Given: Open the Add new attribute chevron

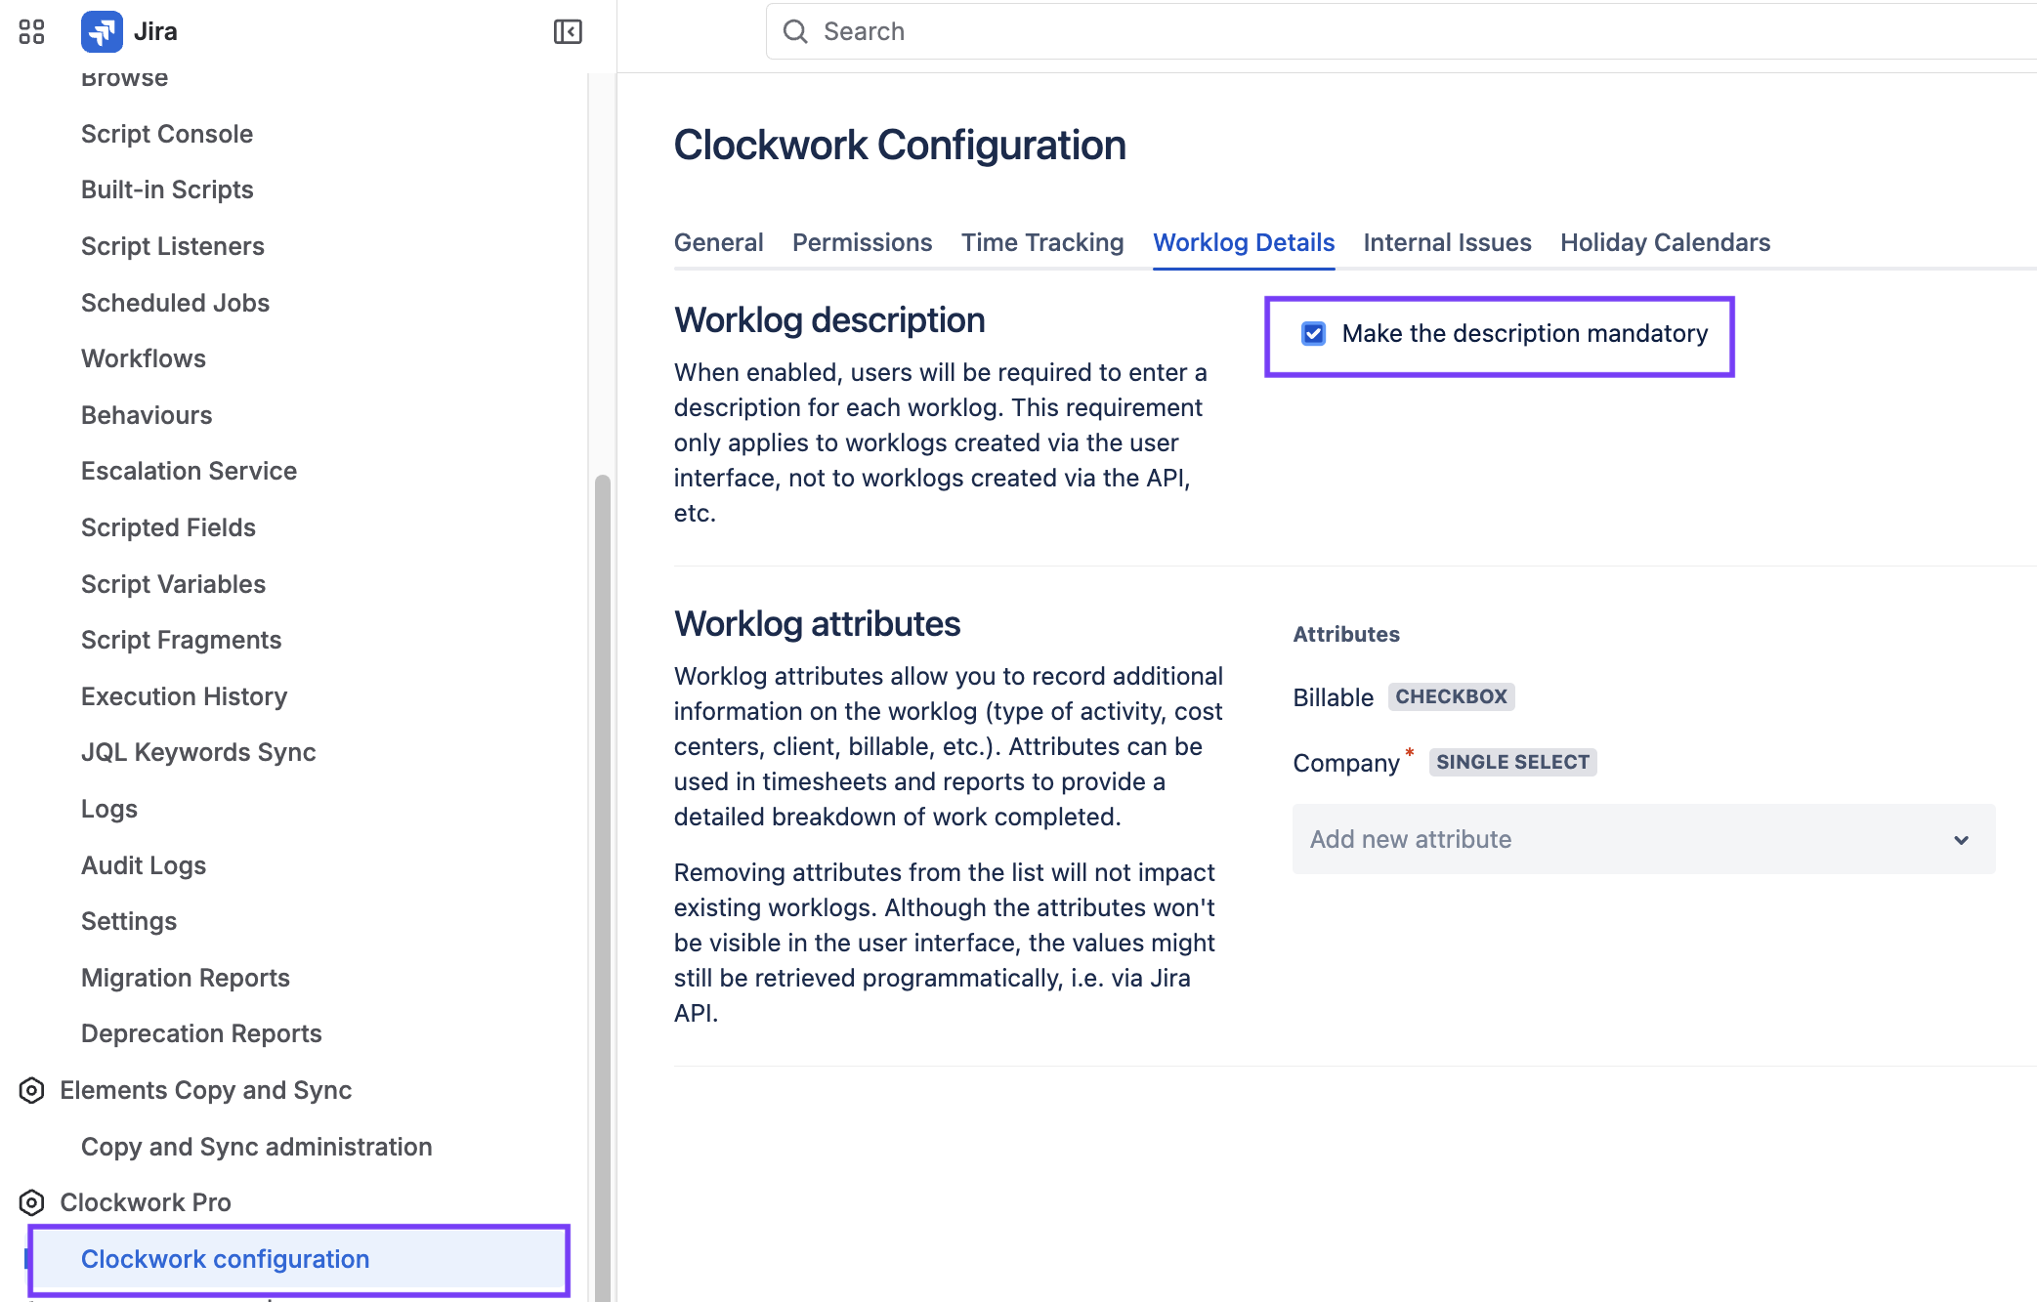Looking at the screenshot, I should coord(1961,839).
